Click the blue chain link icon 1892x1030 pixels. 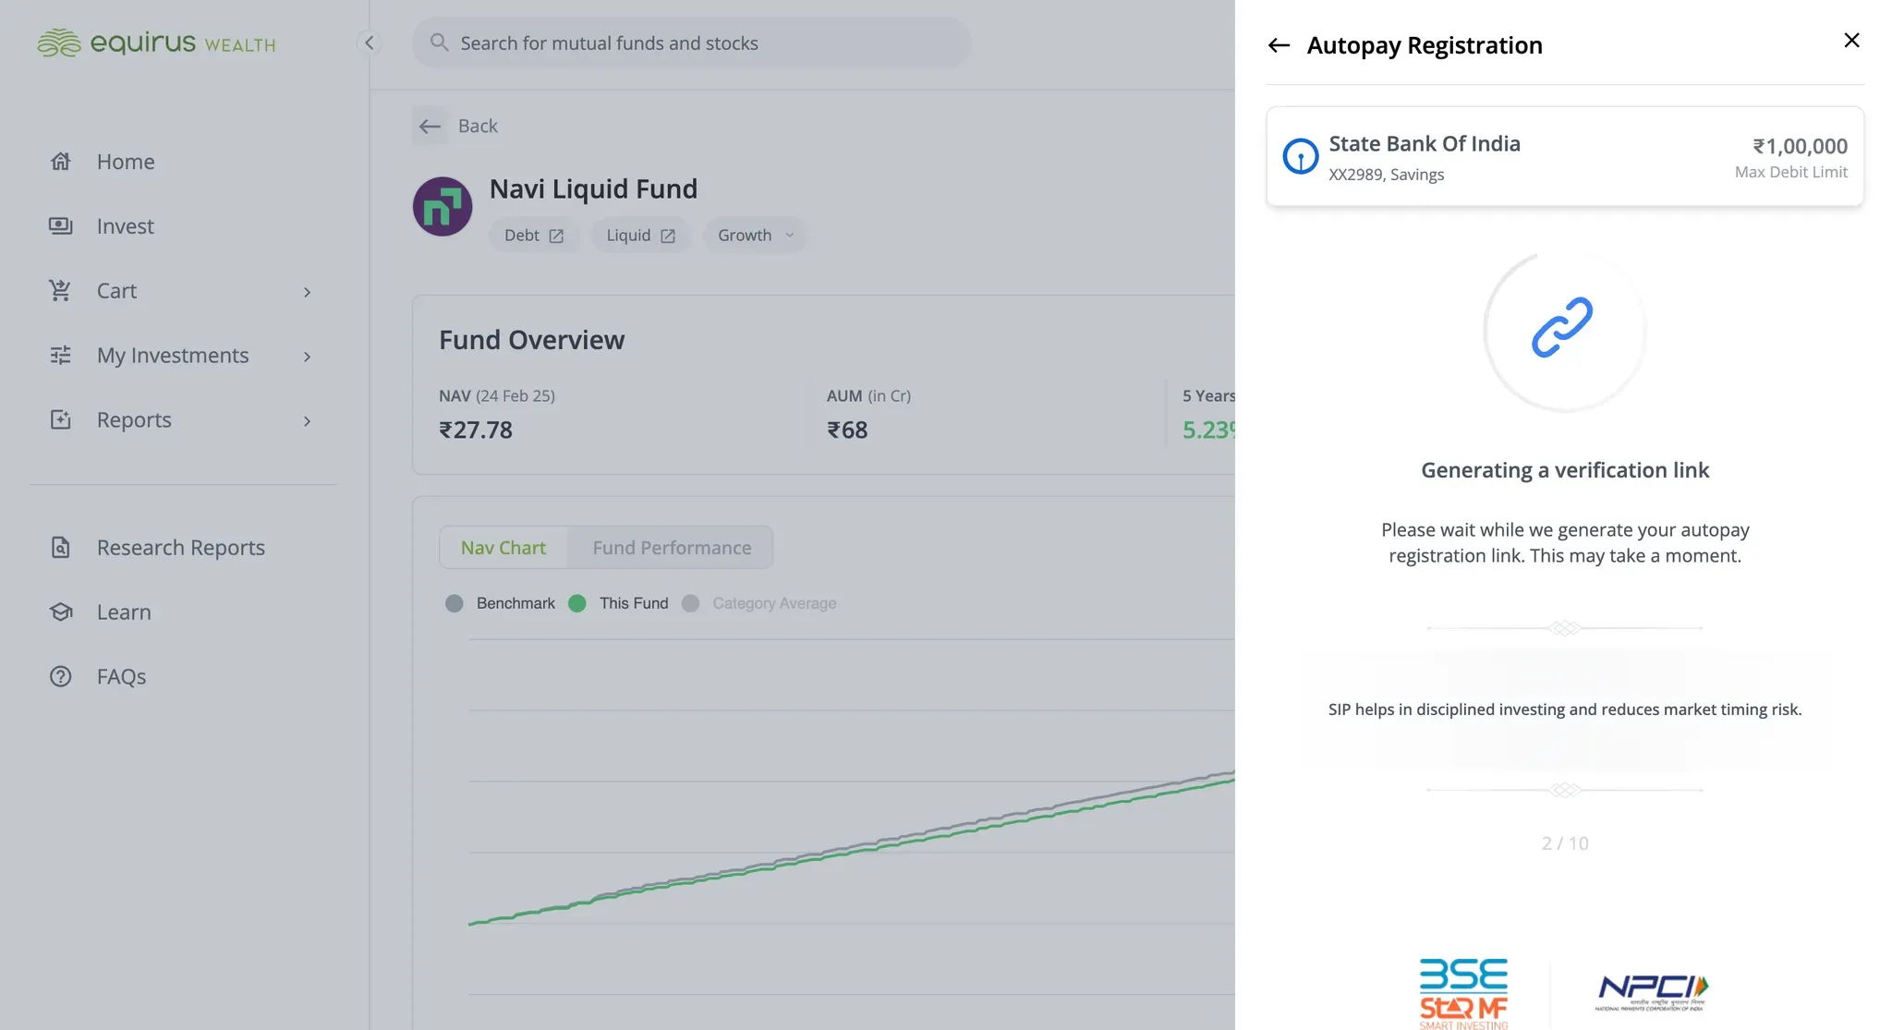coord(1562,328)
